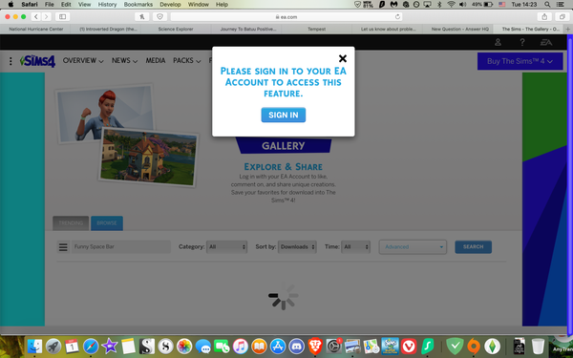Click the SEARCH button

point(474,247)
